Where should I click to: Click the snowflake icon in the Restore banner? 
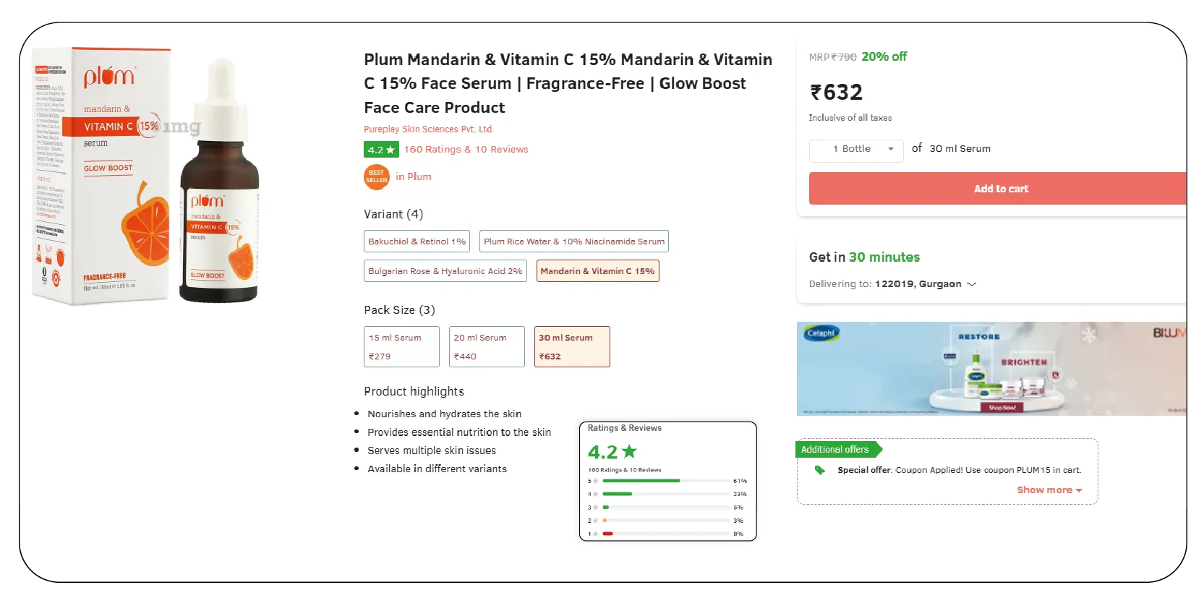coord(1087,336)
